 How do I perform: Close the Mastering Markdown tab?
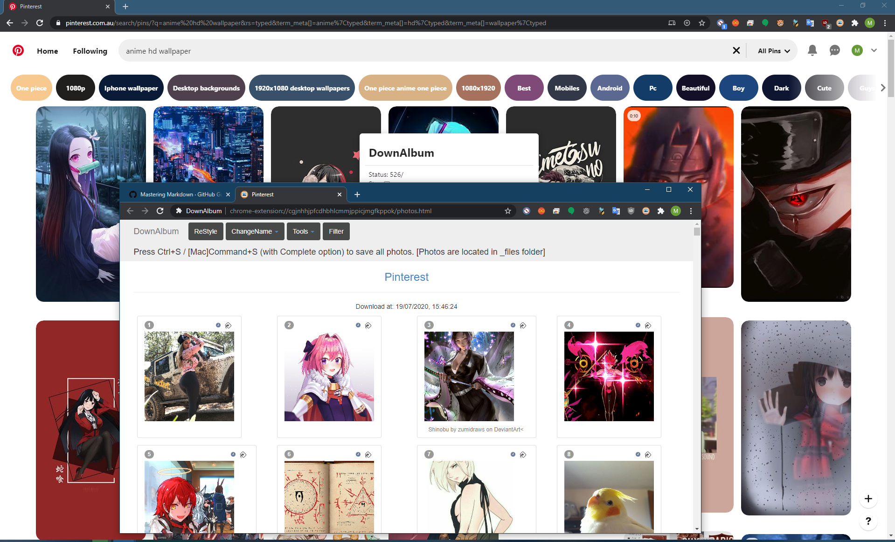click(x=228, y=195)
